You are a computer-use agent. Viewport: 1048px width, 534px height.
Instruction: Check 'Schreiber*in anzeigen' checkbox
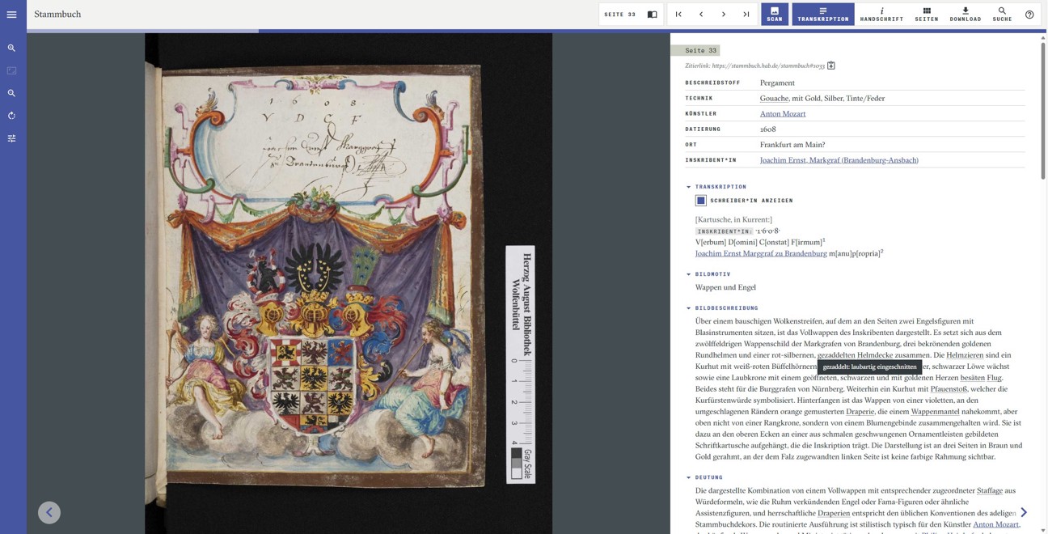[x=701, y=201]
